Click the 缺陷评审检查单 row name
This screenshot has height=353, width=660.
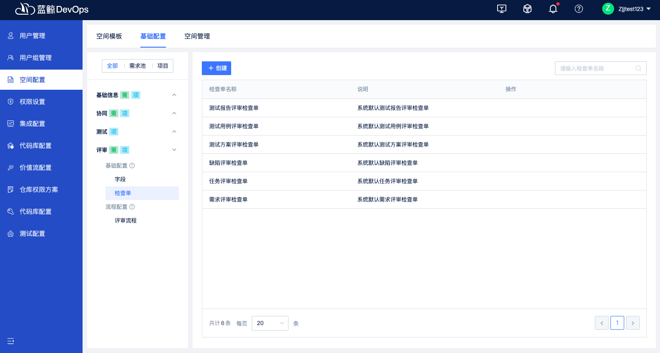228,163
